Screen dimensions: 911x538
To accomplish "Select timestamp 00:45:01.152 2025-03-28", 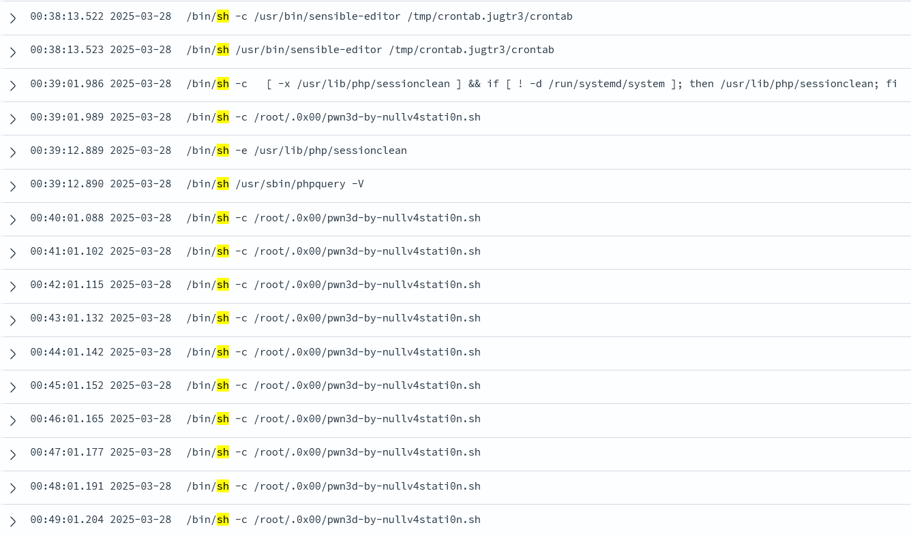I will (101, 385).
